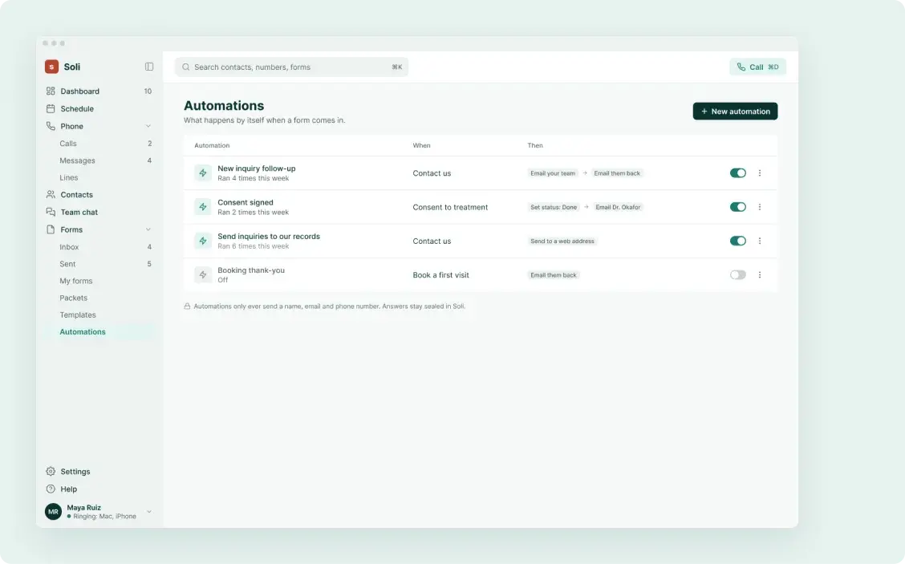This screenshot has height=564, width=905.
Task: Collapse the Phone section chevron
Action: [148, 126]
